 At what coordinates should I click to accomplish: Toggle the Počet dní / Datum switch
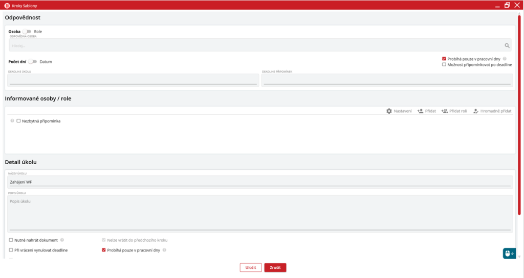tap(33, 62)
